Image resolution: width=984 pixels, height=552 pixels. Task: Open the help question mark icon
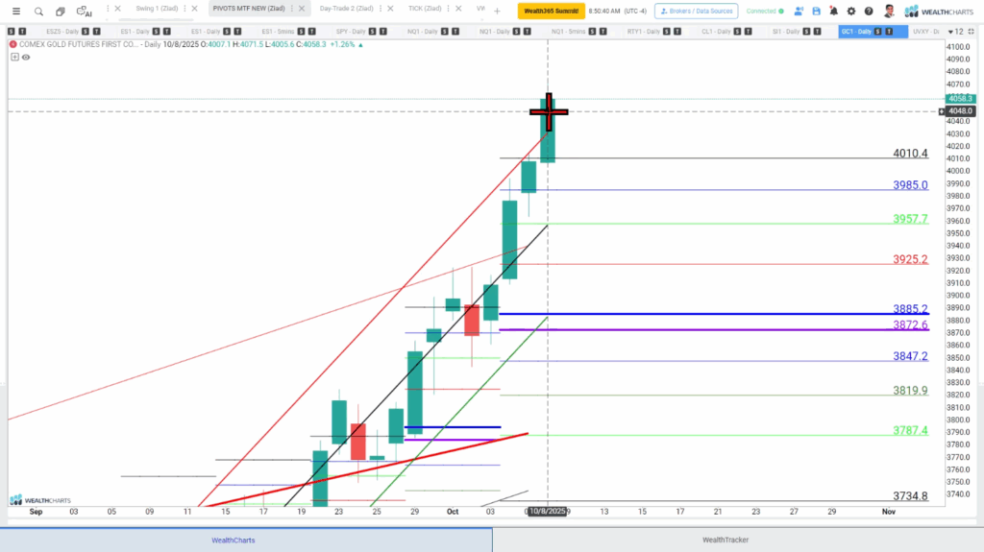tap(868, 12)
